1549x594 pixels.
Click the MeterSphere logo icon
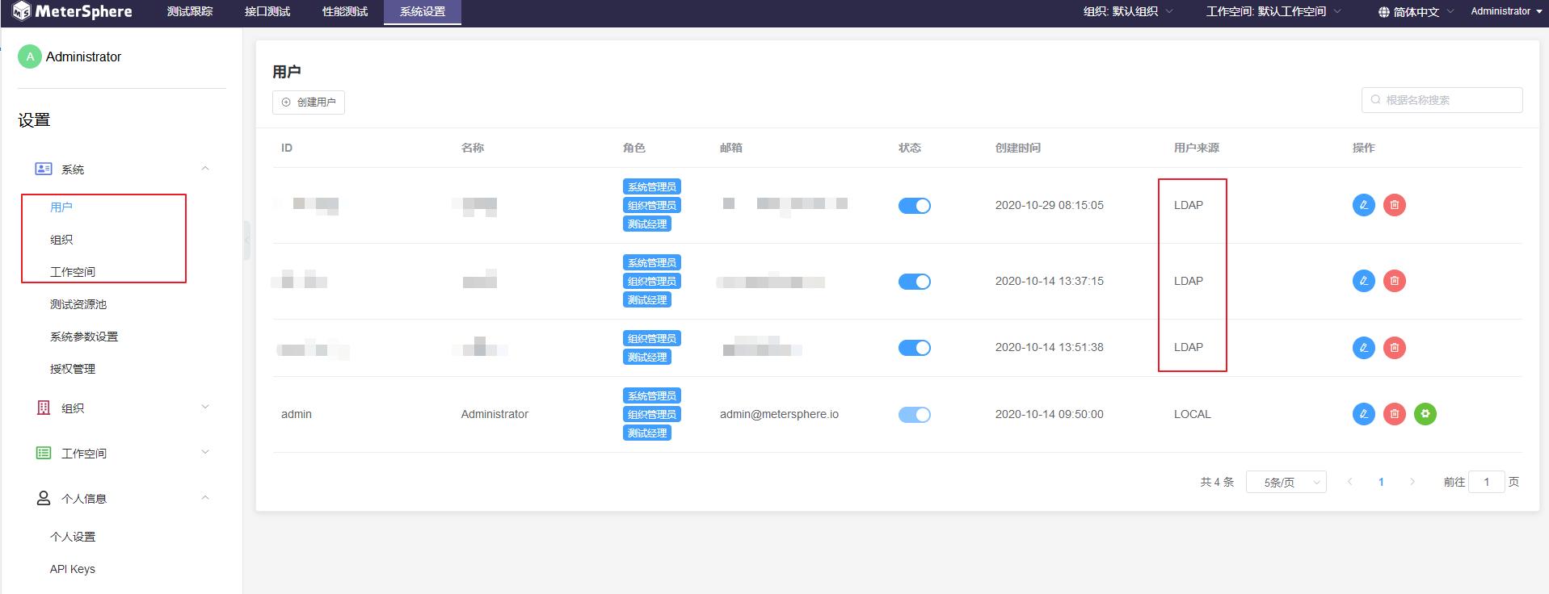coord(22,11)
